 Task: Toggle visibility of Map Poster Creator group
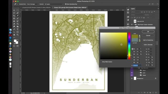pyautogui.click(x=132, y=25)
